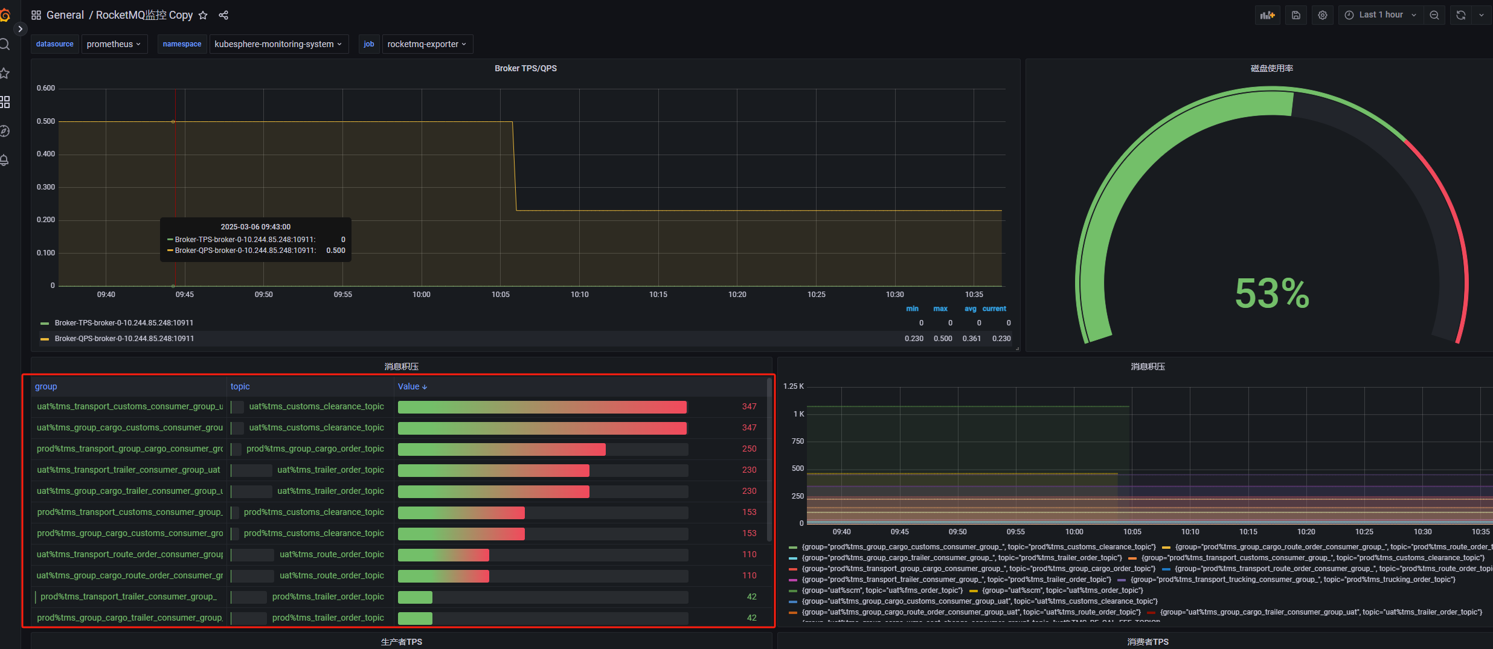1493x649 pixels.
Task: Open the prometheus datasource dropdown
Action: click(114, 44)
